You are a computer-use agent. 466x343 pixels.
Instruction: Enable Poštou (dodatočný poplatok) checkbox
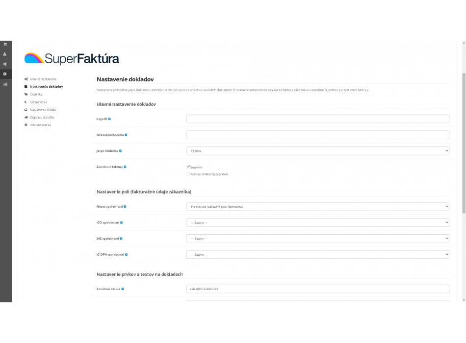pos(188,174)
